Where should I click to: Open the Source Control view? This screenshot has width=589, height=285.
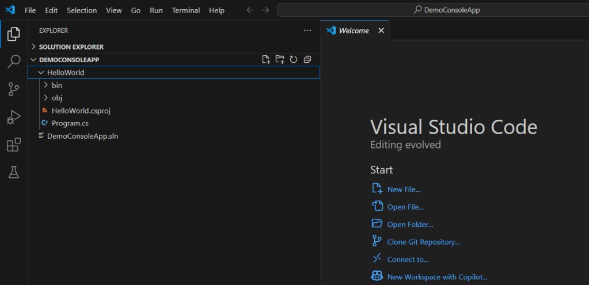point(13,89)
